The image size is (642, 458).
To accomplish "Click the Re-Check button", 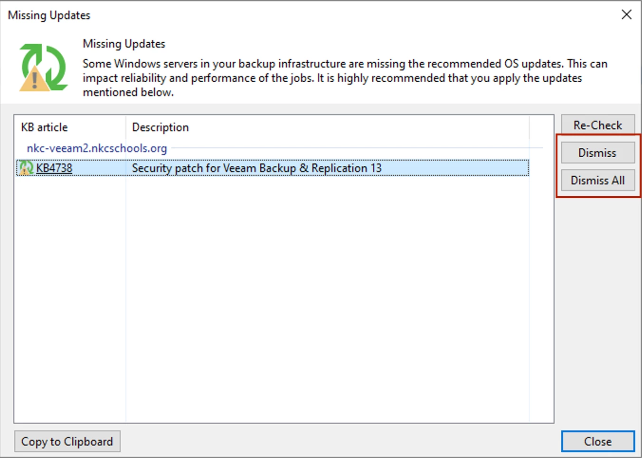I will 598,125.
